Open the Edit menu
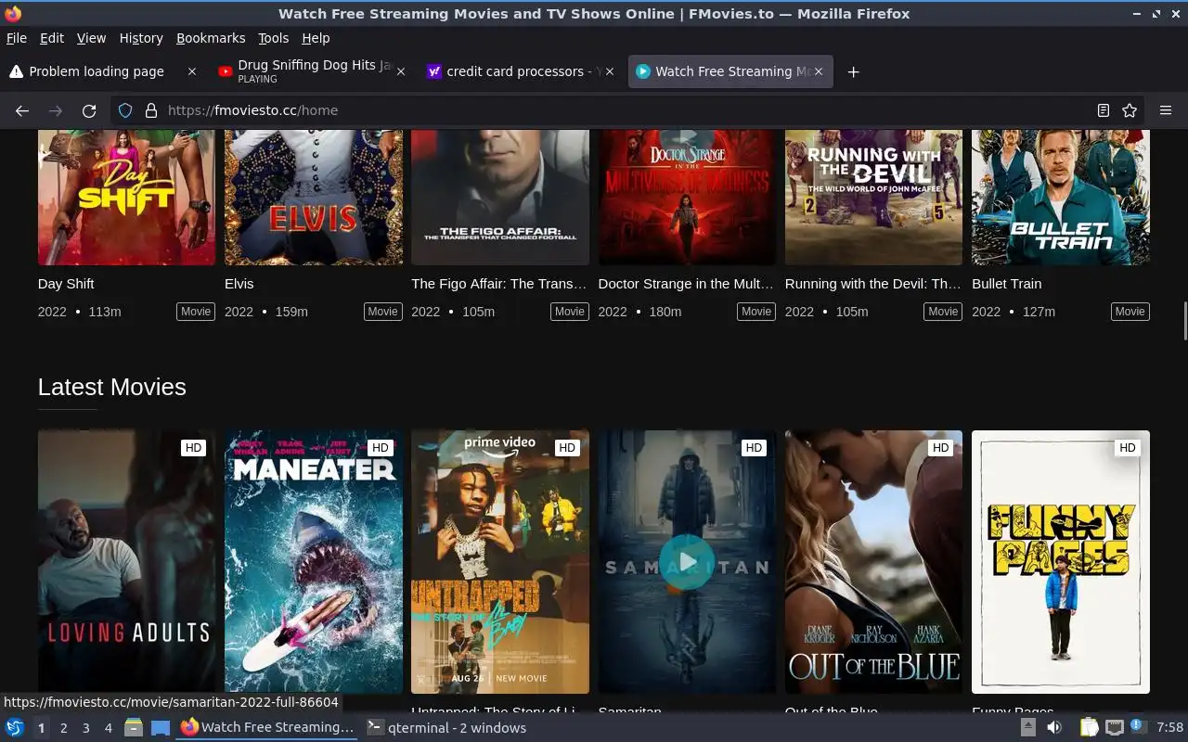Screen dimensions: 1188x742 click(52, 38)
